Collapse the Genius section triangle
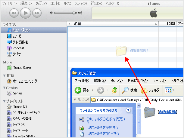The height and width of the screenshot is (138, 184). pos(4,88)
